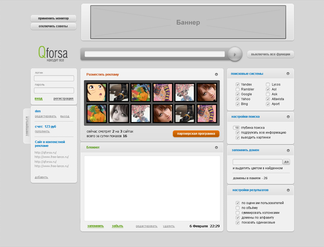Viewport: 324px width, 247px height.
Task: Click the Разместить рекламу heading
Action: pyautogui.click(x=103, y=75)
